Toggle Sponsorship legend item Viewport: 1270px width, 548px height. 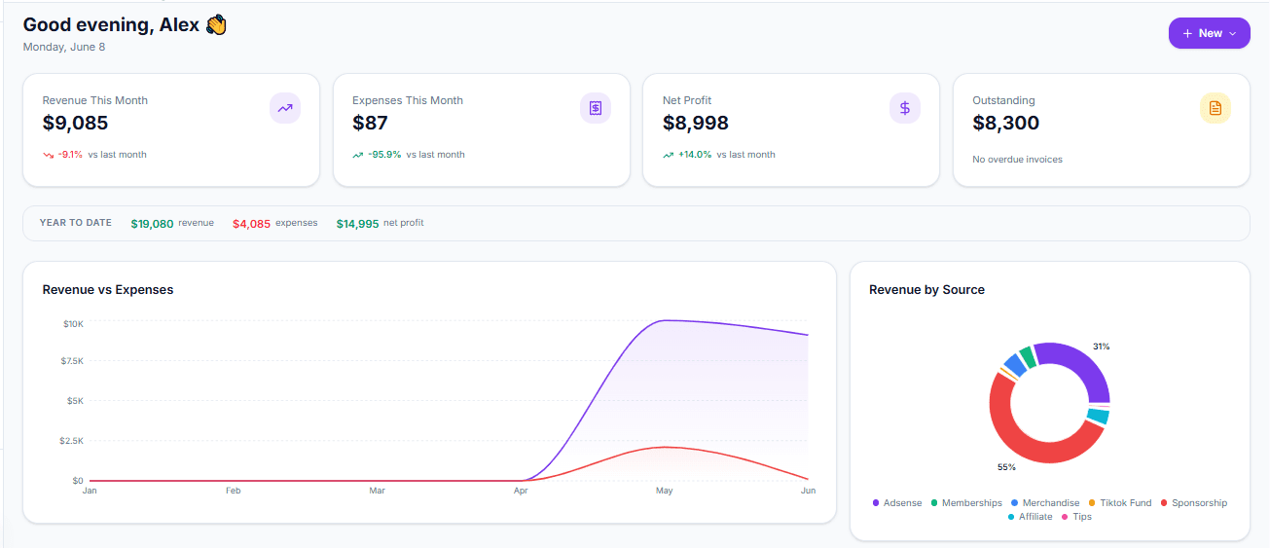[1193, 503]
